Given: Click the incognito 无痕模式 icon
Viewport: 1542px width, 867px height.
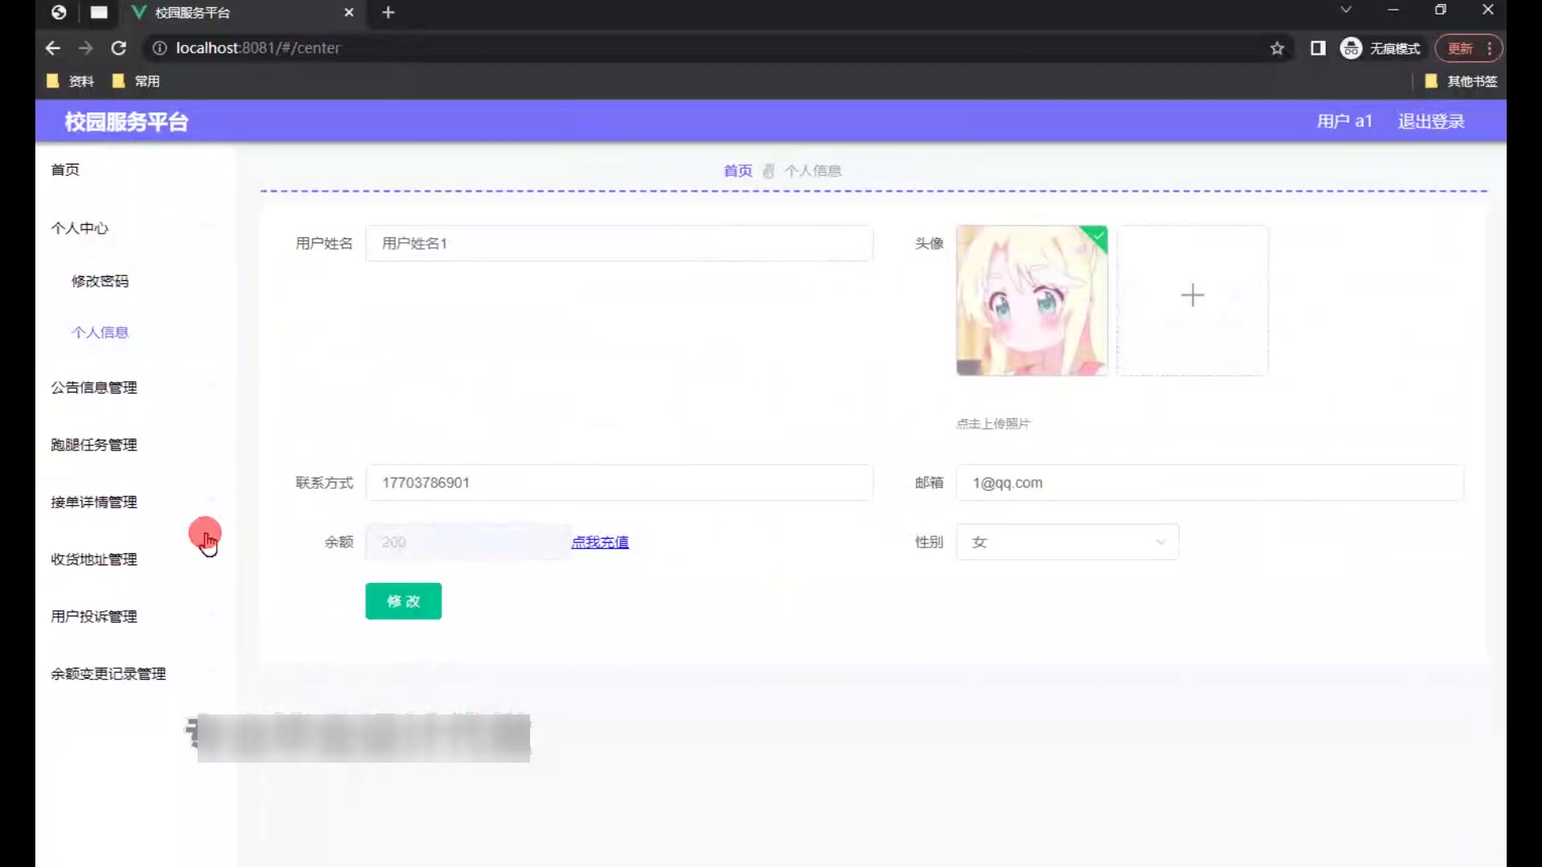Looking at the screenshot, I should (x=1351, y=48).
